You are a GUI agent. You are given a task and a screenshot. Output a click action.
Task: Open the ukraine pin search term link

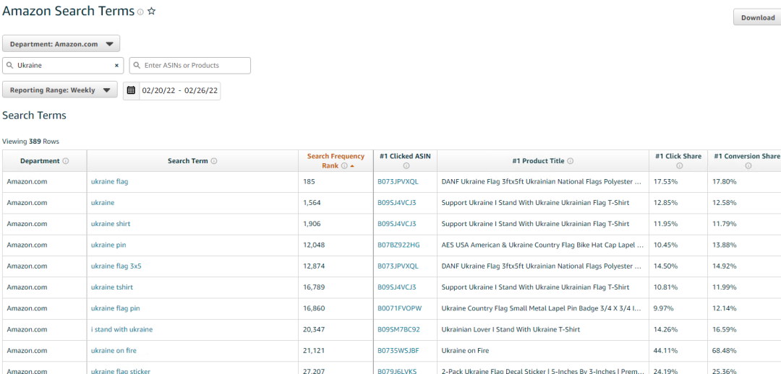tap(108, 245)
